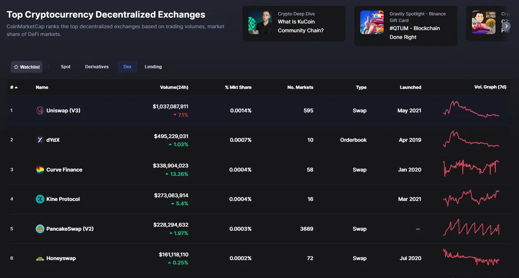Click Honeyswap's 7d volume graph
This screenshot has width=519, height=278.
point(471,257)
